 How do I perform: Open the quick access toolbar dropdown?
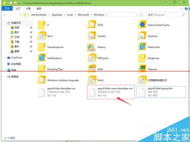point(19,3)
